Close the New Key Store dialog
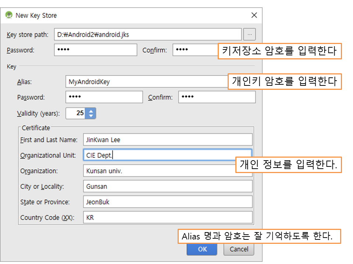The height and width of the screenshot is (264, 353). point(254,15)
